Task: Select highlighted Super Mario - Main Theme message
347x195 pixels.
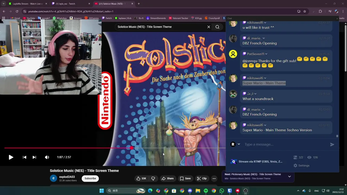Action: click(x=264, y=83)
